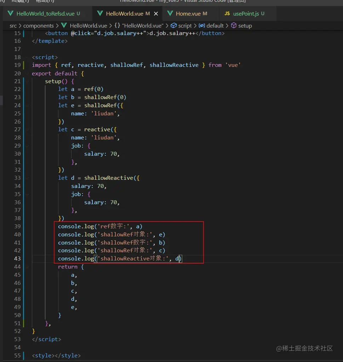Click the closing </script> tag
The width and height of the screenshot is (343, 362).
[46, 339]
